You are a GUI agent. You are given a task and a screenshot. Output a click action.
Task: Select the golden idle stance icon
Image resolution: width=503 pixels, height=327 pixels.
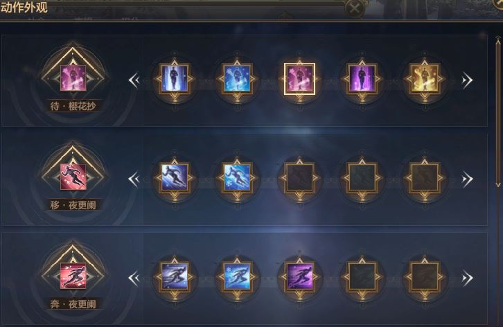(425, 79)
